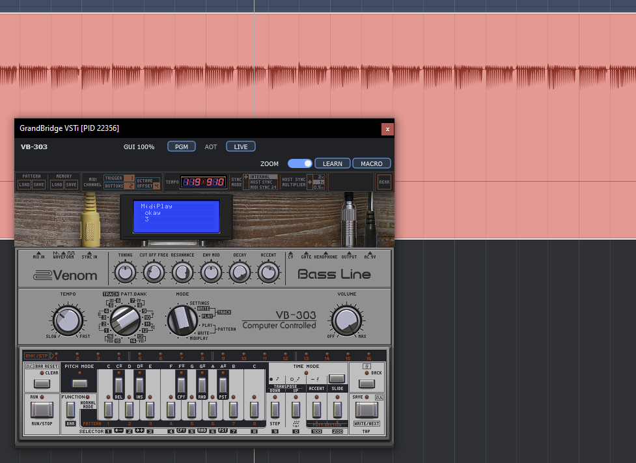Click the ACCENT step button
This screenshot has width=636, height=463.
click(317, 410)
